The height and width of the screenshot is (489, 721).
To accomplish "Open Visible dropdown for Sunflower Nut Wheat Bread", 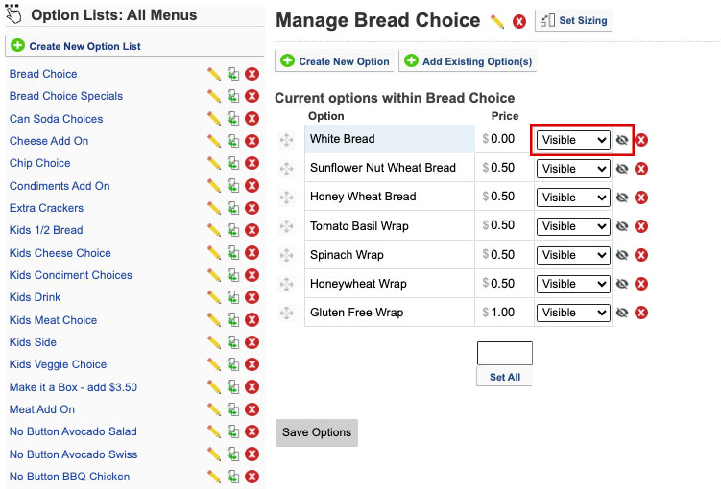I will 573,169.
